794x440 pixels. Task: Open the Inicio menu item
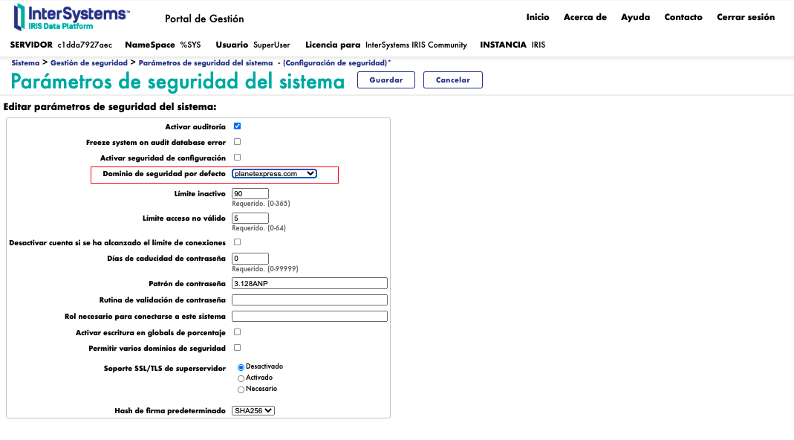(x=537, y=17)
